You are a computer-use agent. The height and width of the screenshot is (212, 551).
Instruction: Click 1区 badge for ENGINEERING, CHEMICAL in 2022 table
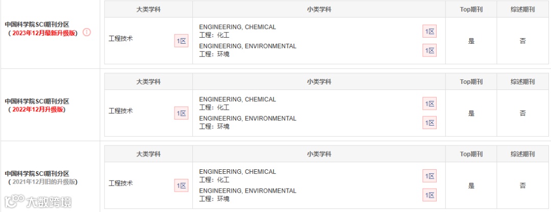pyautogui.click(x=430, y=104)
